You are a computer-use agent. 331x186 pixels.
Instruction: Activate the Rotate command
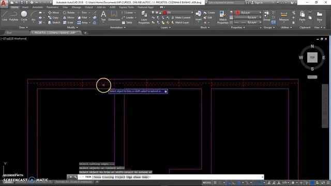tap(69, 12)
